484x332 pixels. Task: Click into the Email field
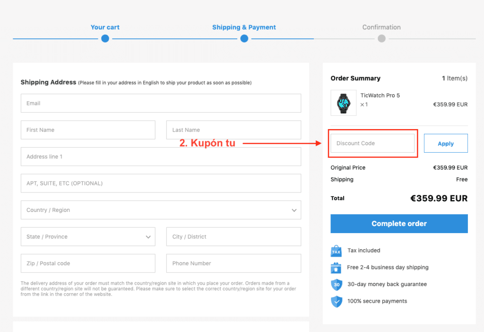pos(161,103)
